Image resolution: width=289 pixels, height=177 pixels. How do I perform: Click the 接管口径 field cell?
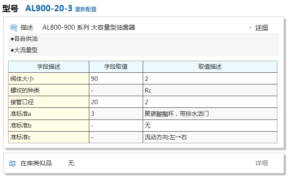(x=48, y=102)
